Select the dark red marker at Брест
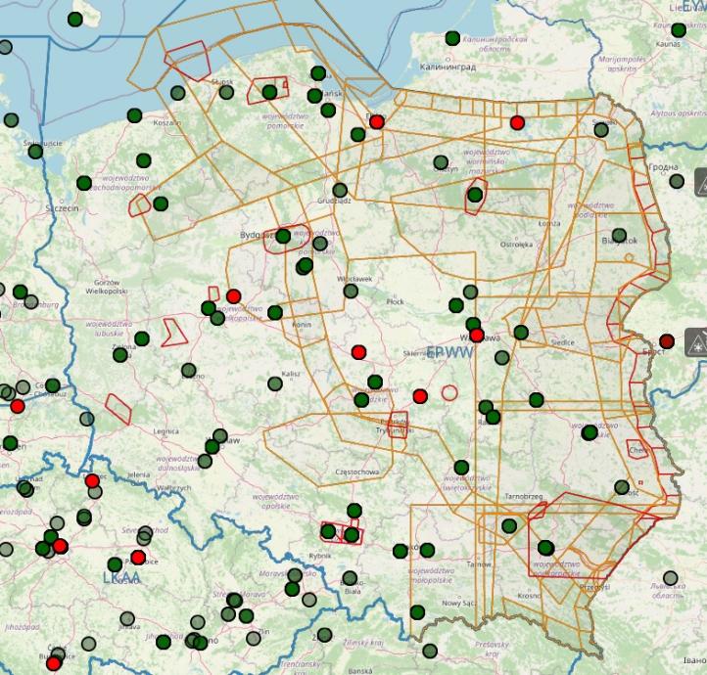 click(x=667, y=341)
